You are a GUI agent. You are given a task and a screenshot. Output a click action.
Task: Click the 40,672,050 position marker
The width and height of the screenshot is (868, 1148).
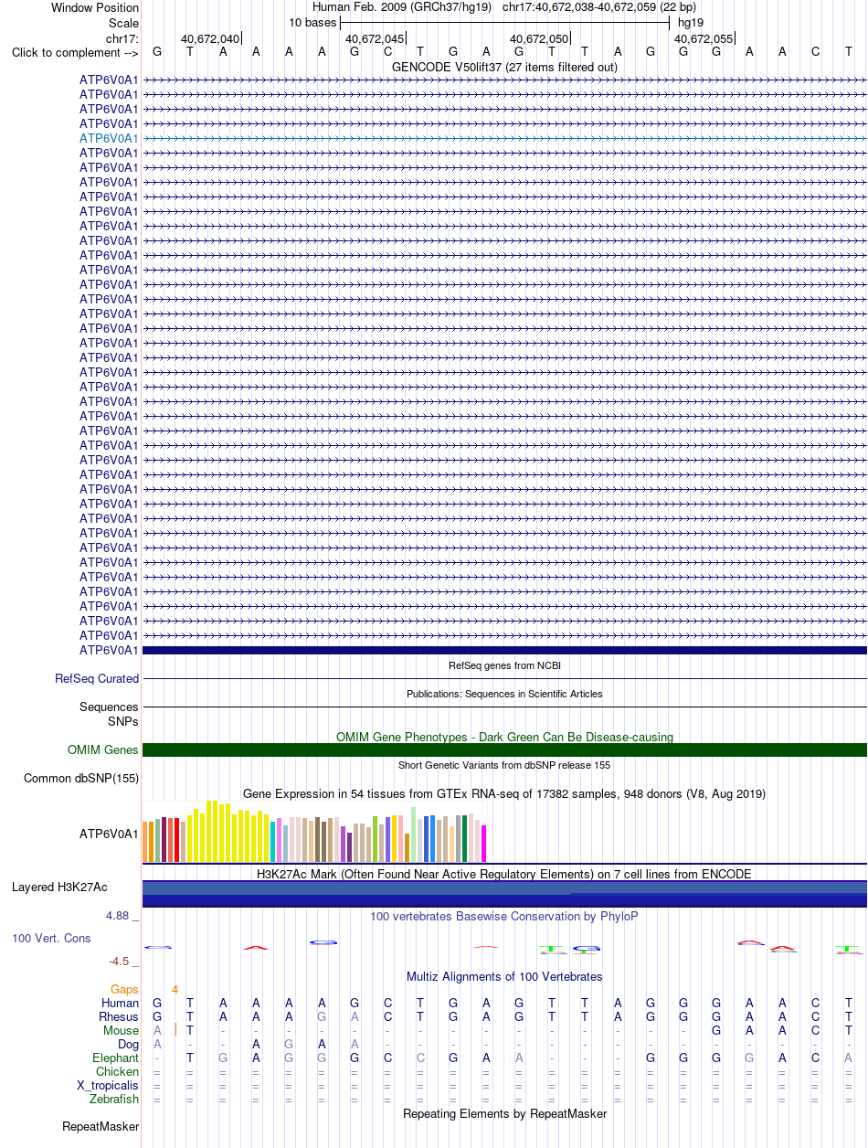(x=539, y=38)
